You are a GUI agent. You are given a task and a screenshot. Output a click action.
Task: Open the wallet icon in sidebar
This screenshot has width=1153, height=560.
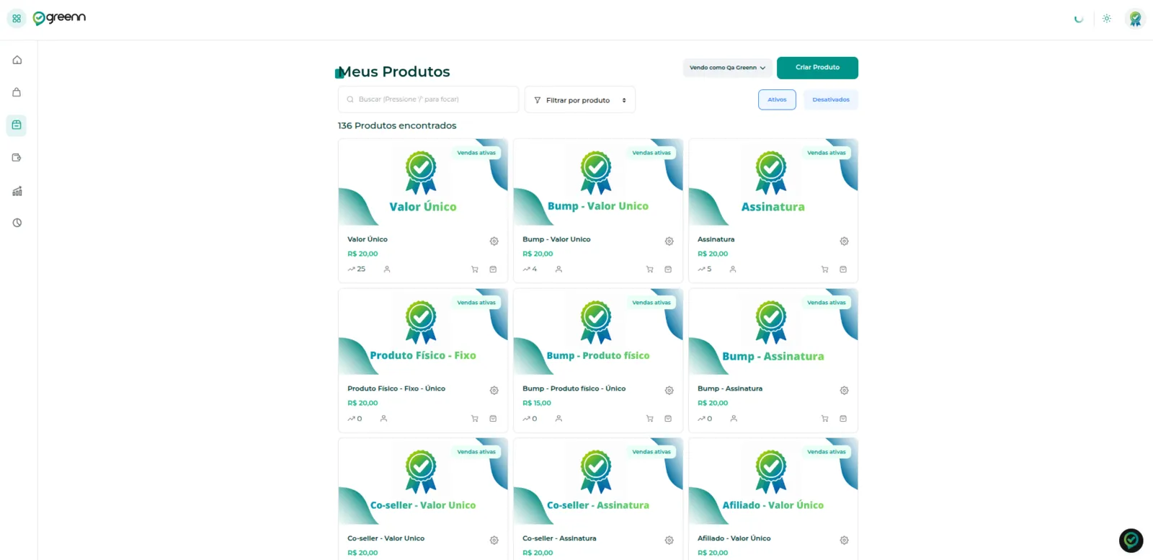tap(17, 157)
